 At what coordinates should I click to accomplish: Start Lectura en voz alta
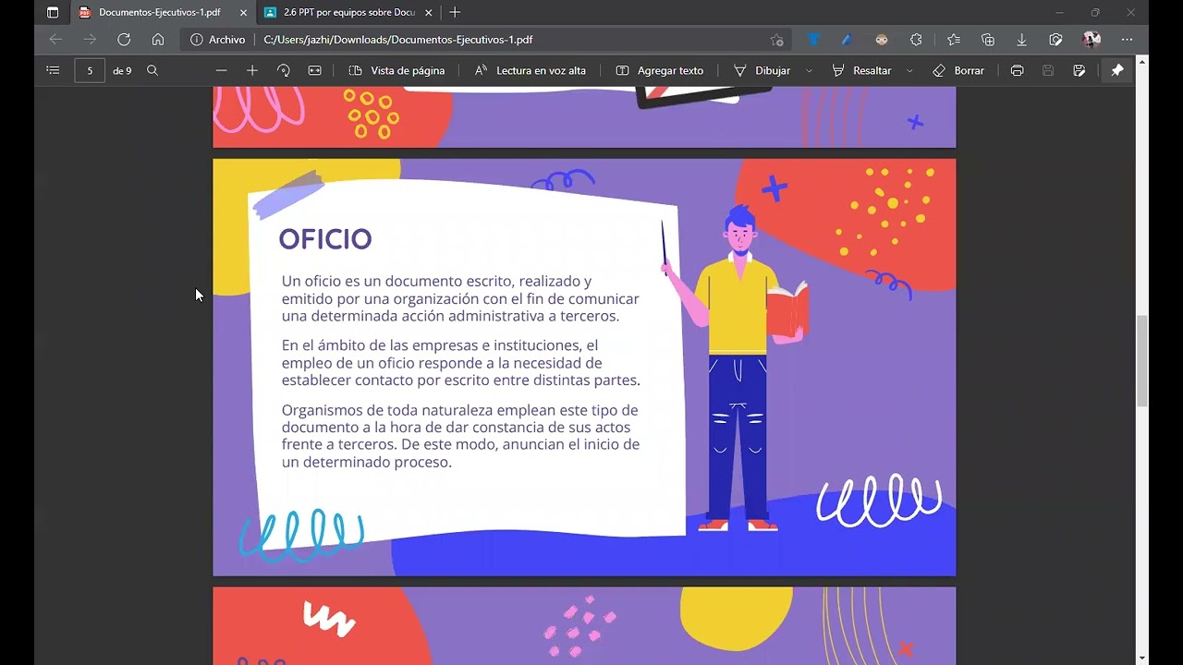[530, 70]
